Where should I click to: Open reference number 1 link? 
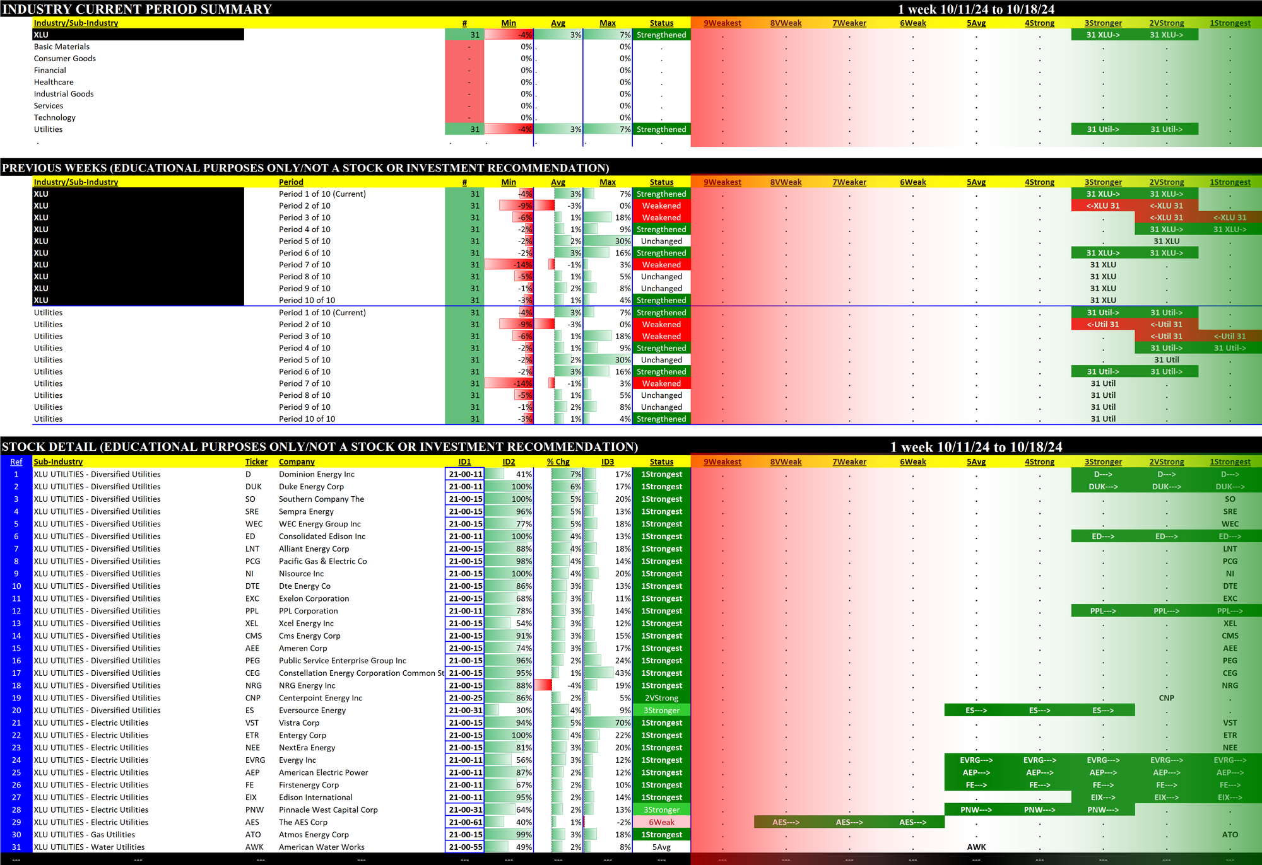point(16,475)
